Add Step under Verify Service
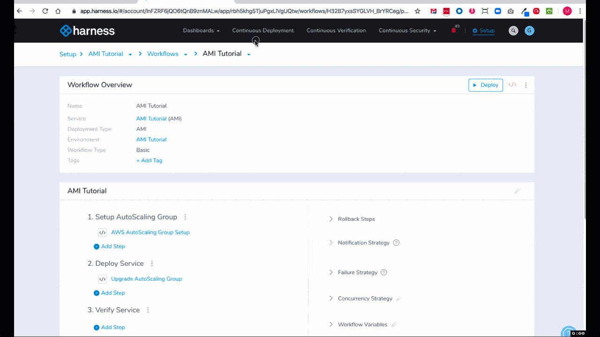The height and width of the screenshot is (337, 600). tap(109, 328)
